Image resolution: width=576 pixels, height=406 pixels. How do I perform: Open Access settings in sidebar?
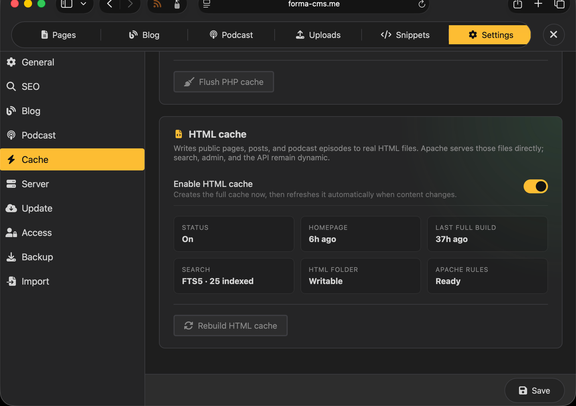click(x=72, y=233)
